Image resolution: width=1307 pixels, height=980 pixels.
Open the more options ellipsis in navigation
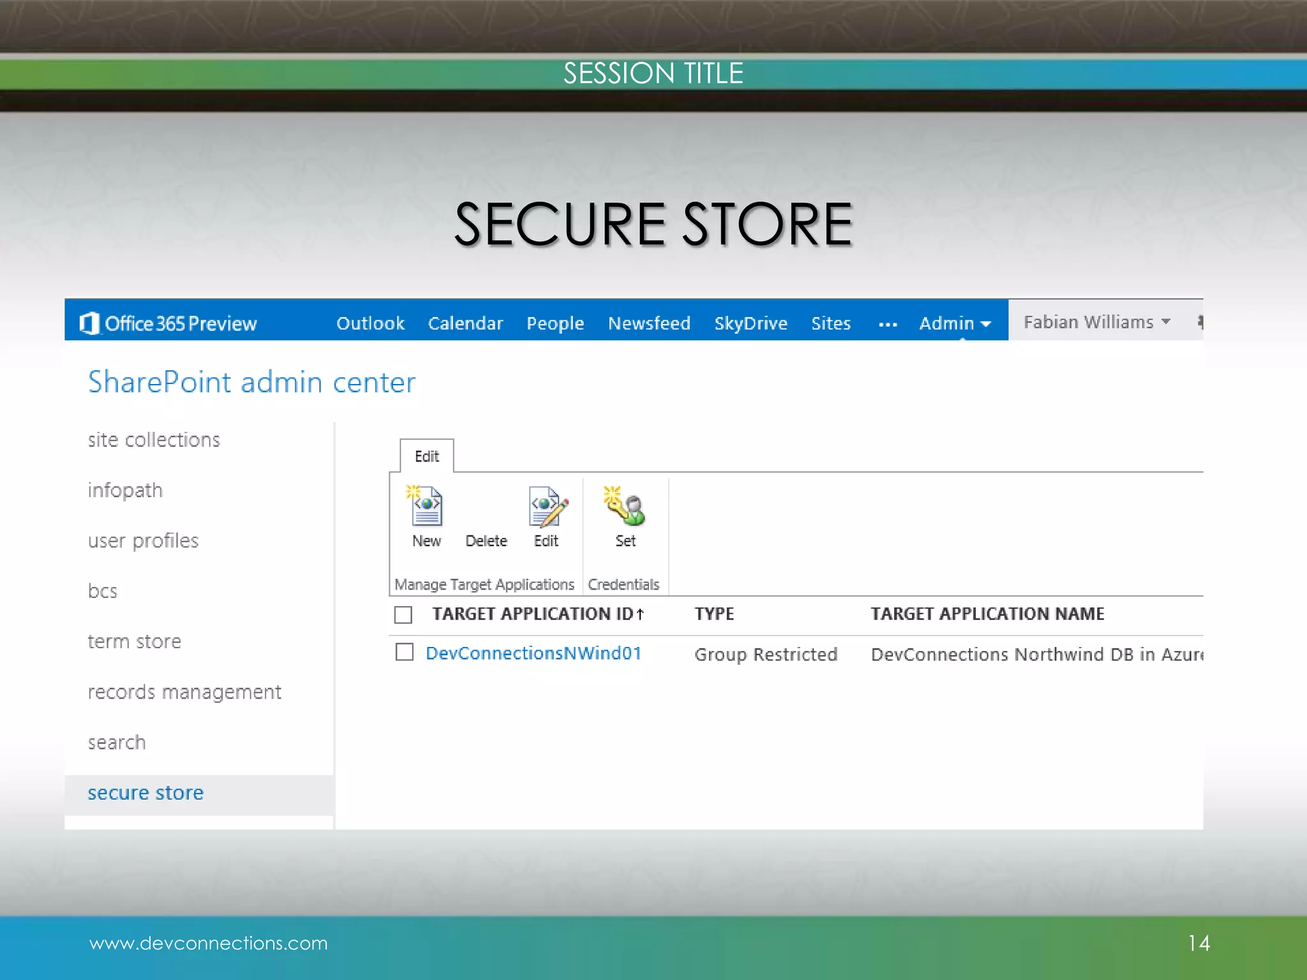click(x=888, y=324)
